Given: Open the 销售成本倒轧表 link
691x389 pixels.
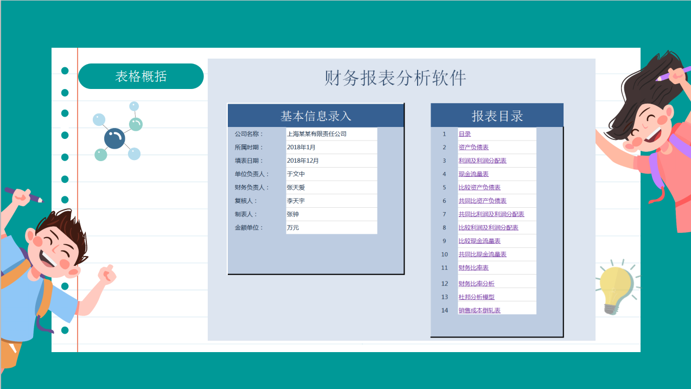Looking at the screenshot, I should (479, 310).
